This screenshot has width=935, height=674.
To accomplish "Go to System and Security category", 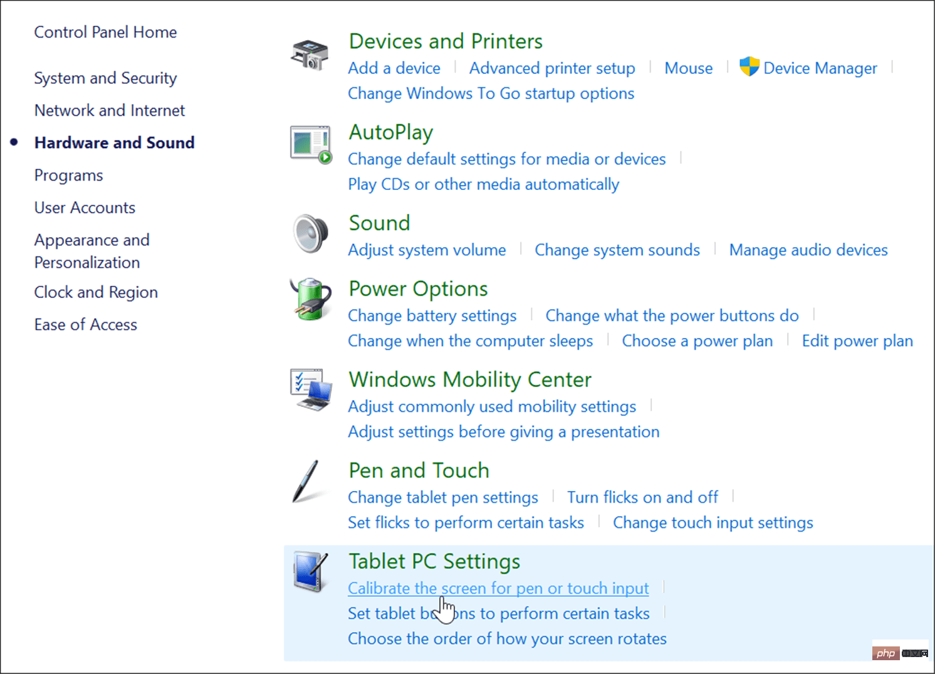I will tap(105, 78).
